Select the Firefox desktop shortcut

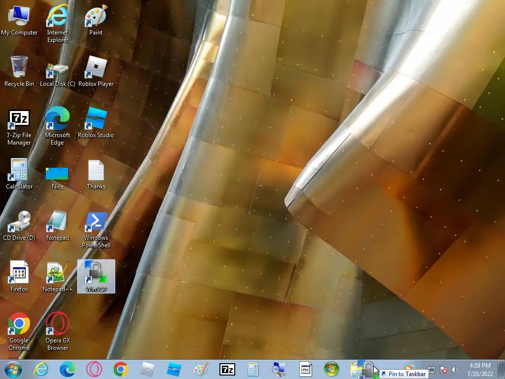coord(19,276)
